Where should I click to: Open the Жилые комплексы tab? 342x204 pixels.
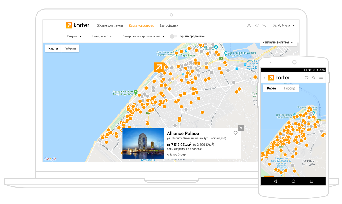[110, 26]
